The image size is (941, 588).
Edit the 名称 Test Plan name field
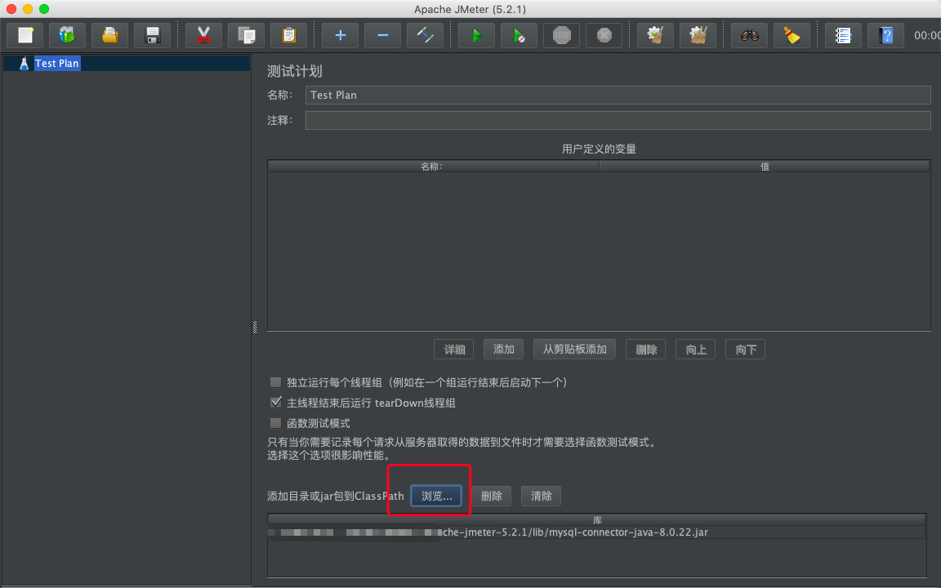coord(618,95)
